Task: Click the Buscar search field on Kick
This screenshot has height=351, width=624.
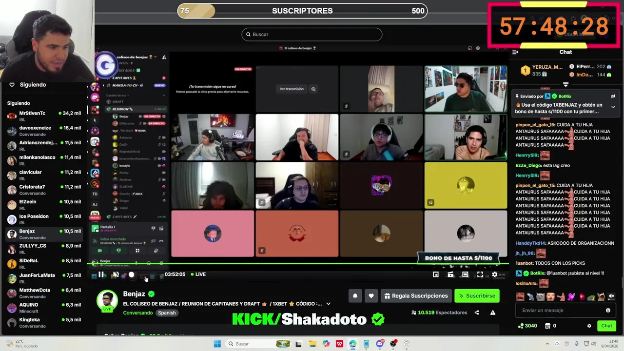Action: 312,34
